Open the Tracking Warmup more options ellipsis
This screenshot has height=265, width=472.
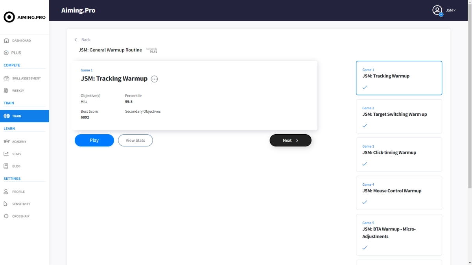click(155, 79)
